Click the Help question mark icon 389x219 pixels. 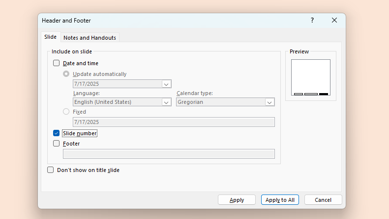click(312, 21)
